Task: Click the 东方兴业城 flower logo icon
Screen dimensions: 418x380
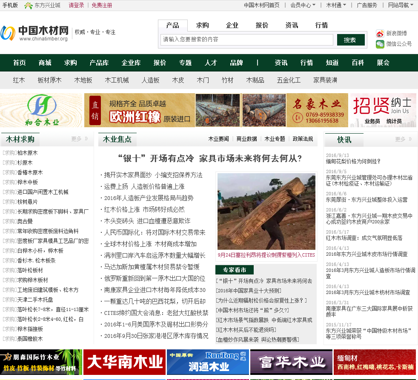Action: click(x=28, y=6)
